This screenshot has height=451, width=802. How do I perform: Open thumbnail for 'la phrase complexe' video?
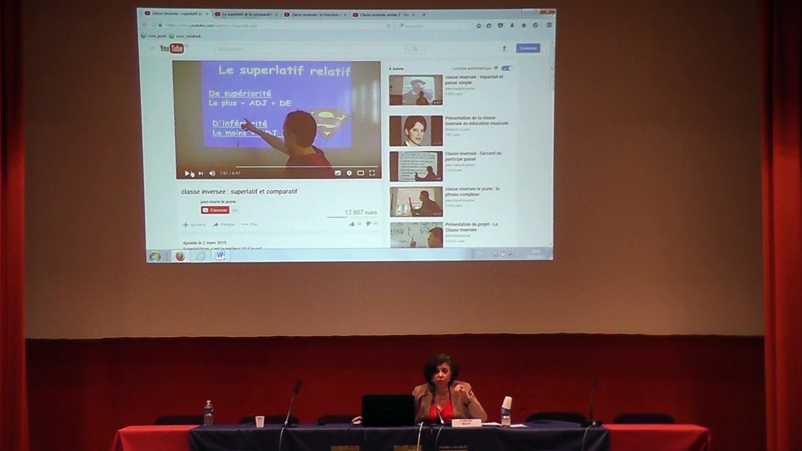415,202
